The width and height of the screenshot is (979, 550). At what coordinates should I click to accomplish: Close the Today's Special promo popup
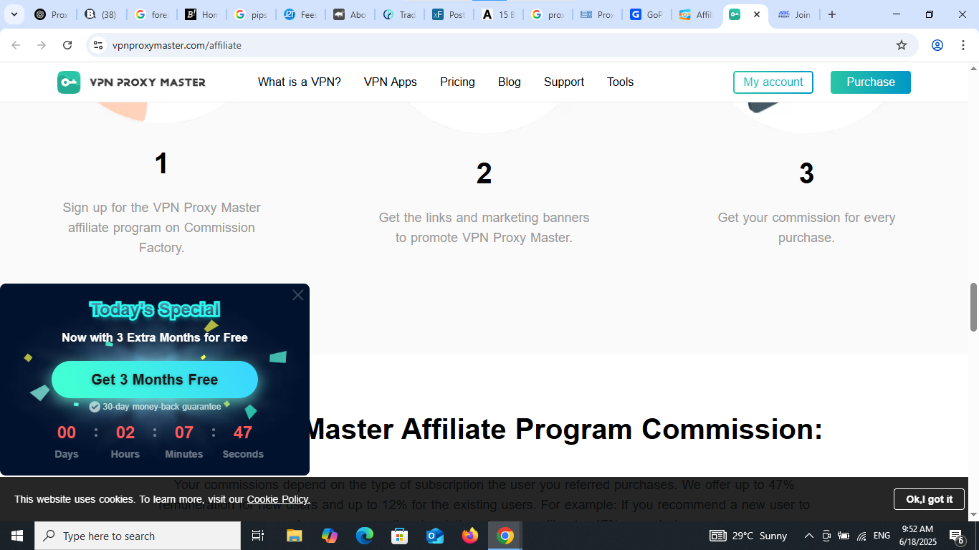298,295
